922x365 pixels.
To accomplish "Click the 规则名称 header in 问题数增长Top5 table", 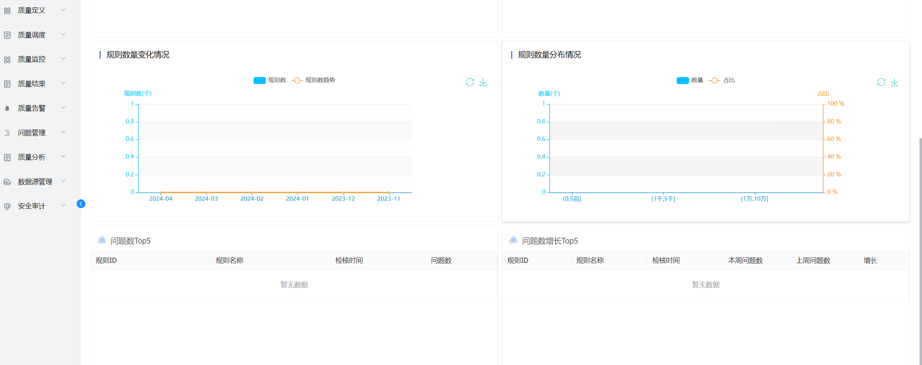I will (590, 260).
